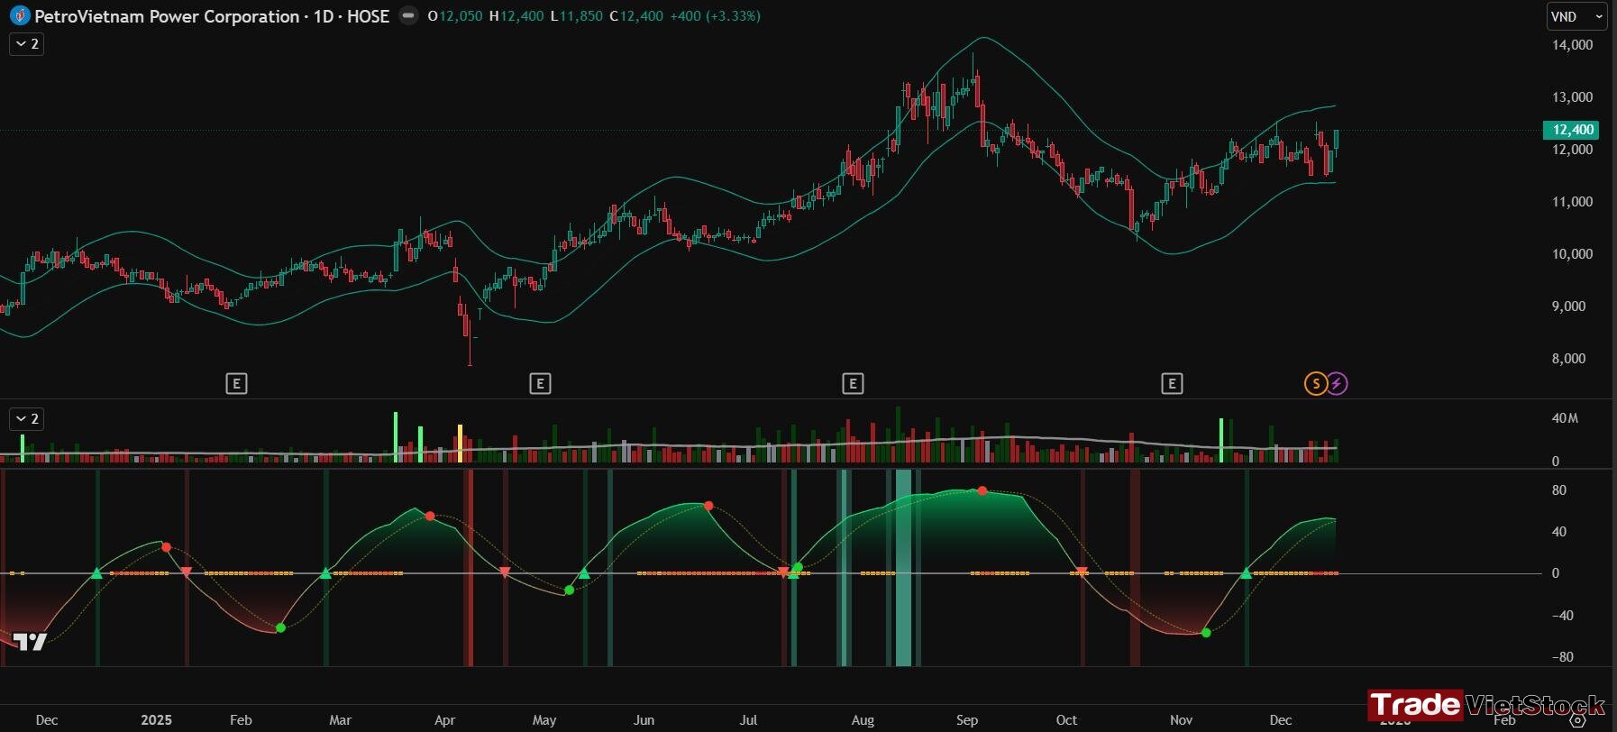The height and width of the screenshot is (732, 1617).
Task: Click the PetroVietnam Power symbol logo
Action: [x=19, y=16]
